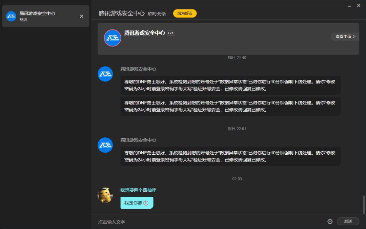
Task: Select ACE avatar in sidebar conversation list
Action: 11,16
